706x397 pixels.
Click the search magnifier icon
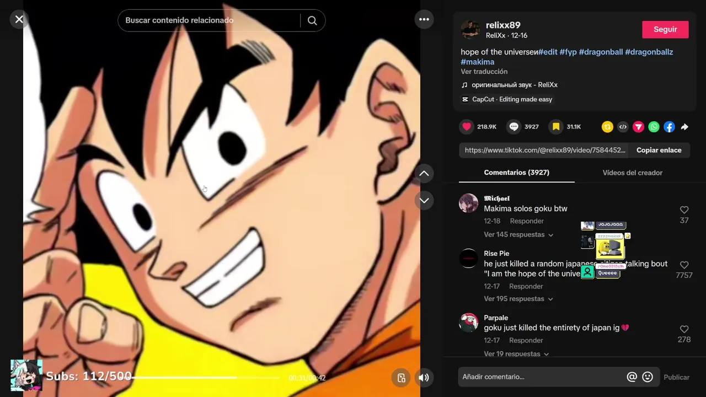coord(312,20)
